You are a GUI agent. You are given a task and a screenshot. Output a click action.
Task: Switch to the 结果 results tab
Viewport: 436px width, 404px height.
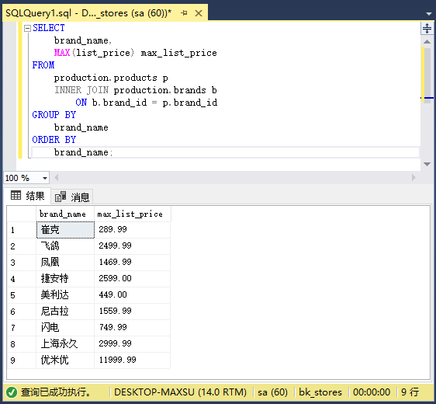pos(27,196)
